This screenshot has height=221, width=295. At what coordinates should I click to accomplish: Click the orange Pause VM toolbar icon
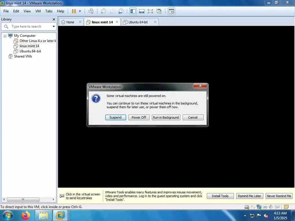pos(74,11)
